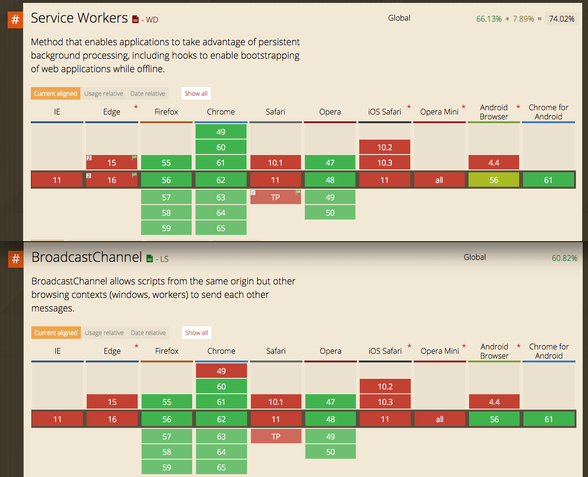Switch Service Workers table to Date relative view
This screenshot has height=477, width=588.
point(148,93)
